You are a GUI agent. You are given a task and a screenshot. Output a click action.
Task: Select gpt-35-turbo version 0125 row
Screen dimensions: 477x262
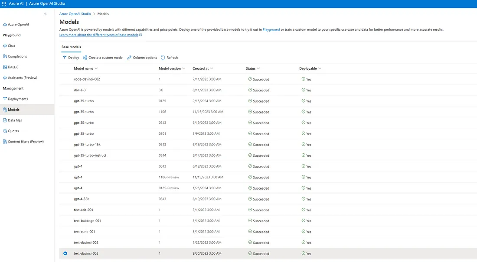268,101
